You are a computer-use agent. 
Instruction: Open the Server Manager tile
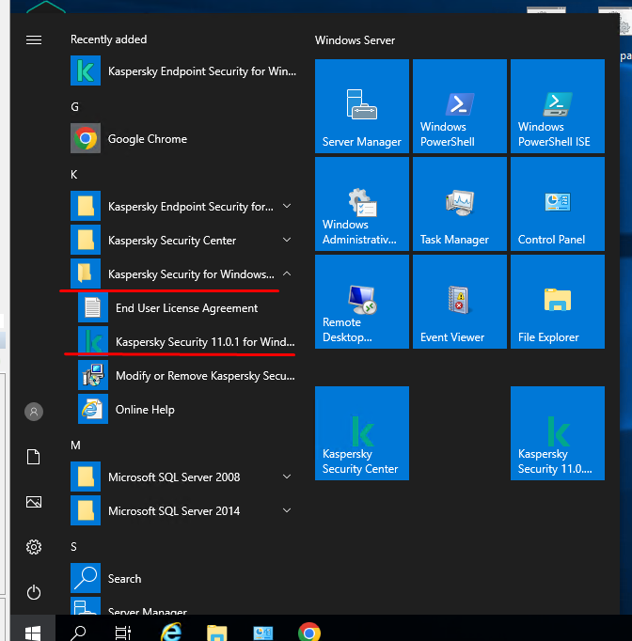(362, 105)
